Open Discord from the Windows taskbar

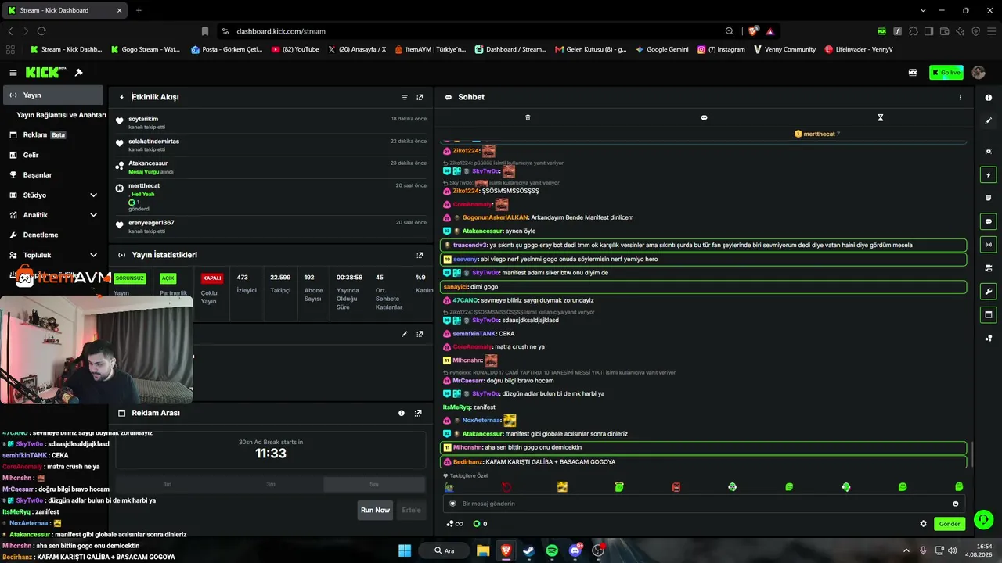[x=575, y=550]
